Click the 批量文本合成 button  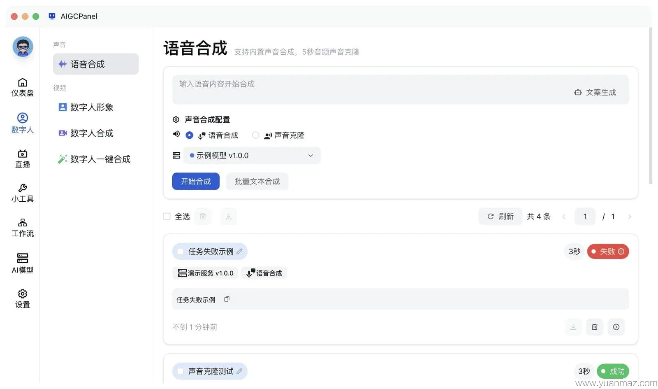coord(257,181)
